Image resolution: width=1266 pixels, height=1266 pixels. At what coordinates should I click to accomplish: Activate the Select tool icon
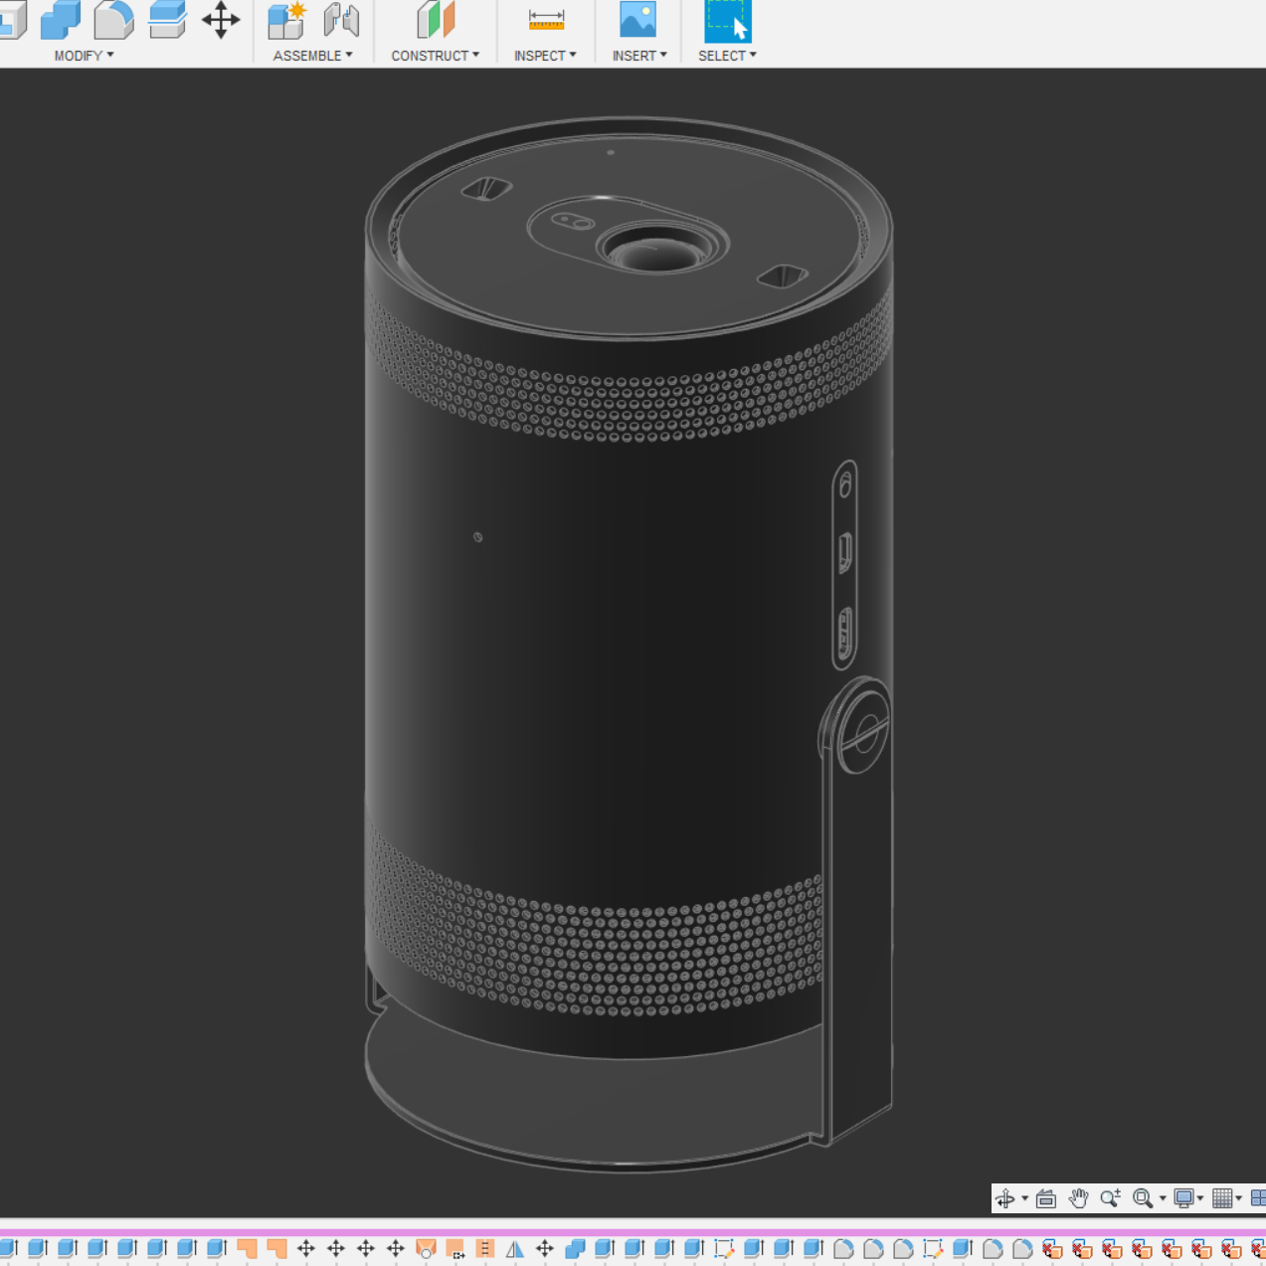[728, 21]
